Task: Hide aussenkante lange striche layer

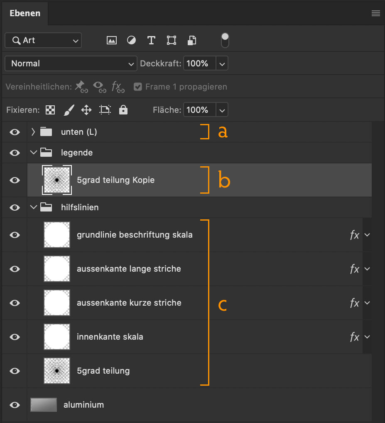Action: (15, 269)
